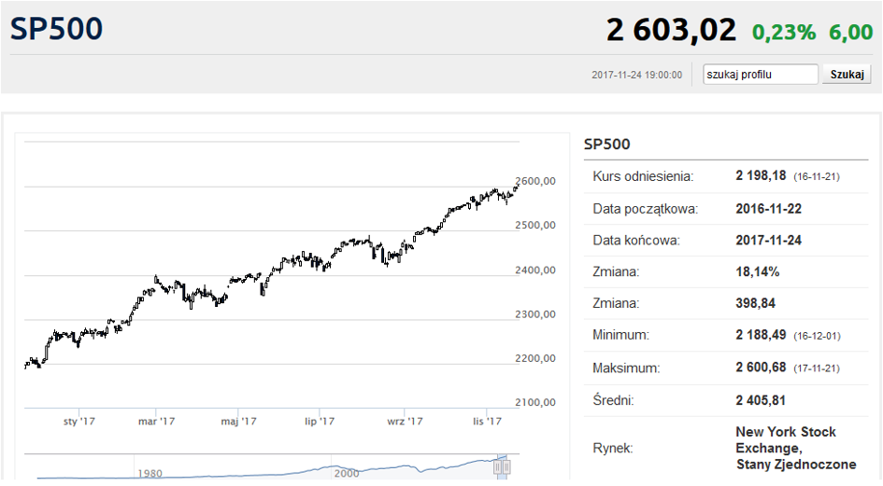The image size is (883, 486).
Task: Click the current price 2 603,02
Action: [671, 30]
